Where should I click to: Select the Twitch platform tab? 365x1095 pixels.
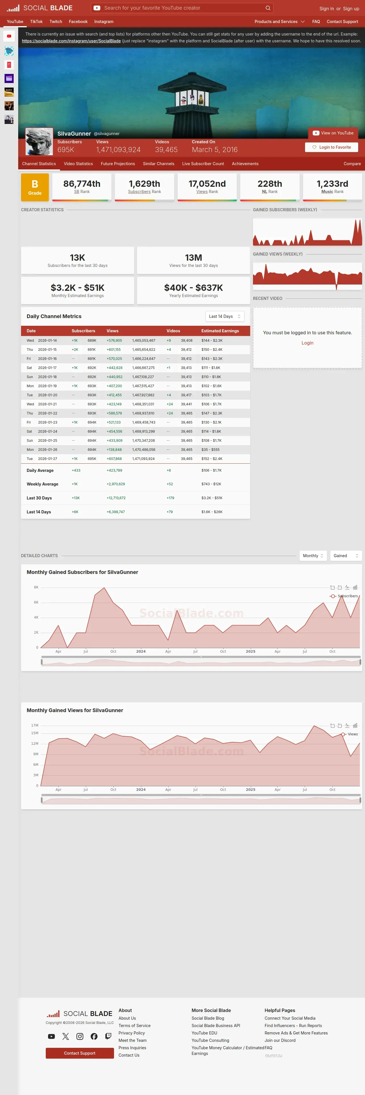[56, 22]
